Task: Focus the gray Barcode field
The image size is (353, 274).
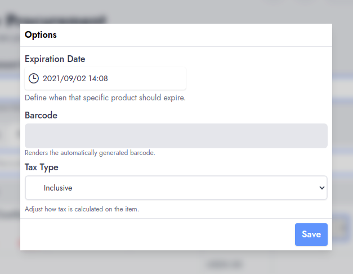Action: (176, 136)
